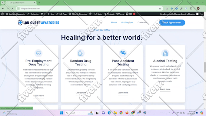The width and height of the screenshot is (206, 116).
Task: Click the Lab Quest Lavatories logo
Action: click(x=38, y=23)
